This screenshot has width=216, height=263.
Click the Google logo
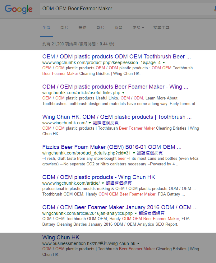point(19,9)
